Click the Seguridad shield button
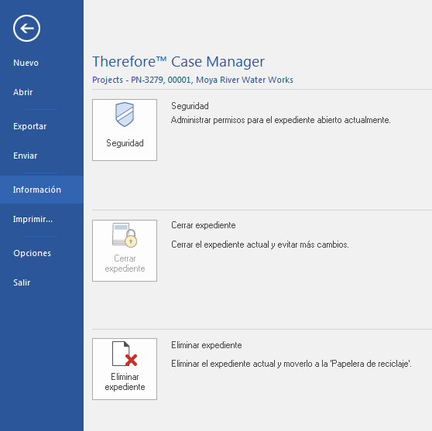Image resolution: width=432 pixels, height=431 pixels. click(125, 130)
